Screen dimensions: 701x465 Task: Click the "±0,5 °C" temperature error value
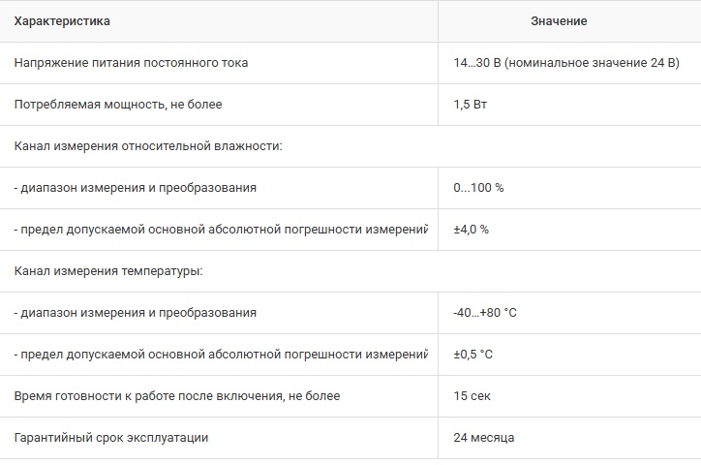pyautogui.click(x=472, y=355)
